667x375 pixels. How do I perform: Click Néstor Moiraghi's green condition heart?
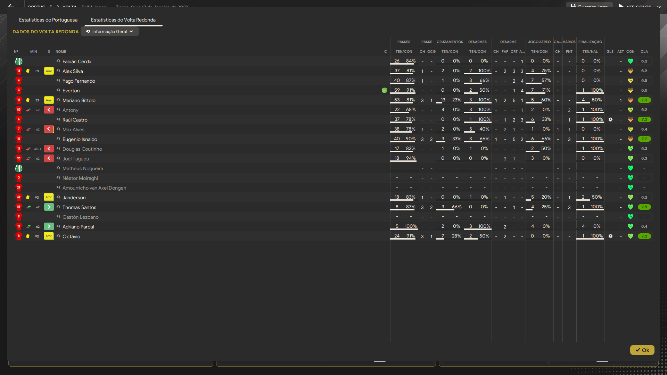pyautogui.click(x=631, y=178)
